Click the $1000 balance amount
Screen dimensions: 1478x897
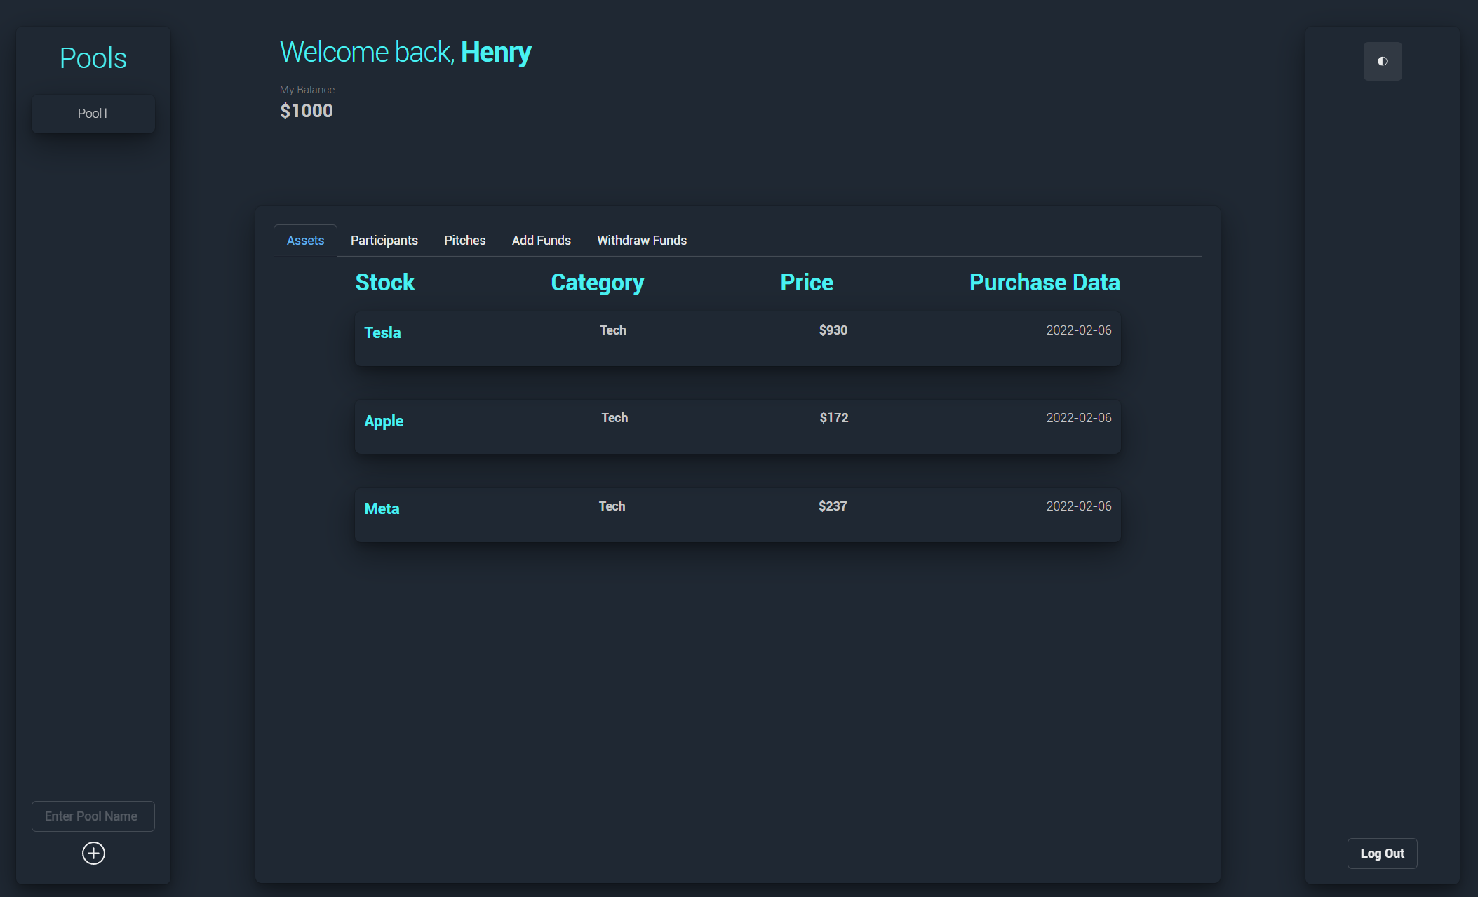click(306, 111)
